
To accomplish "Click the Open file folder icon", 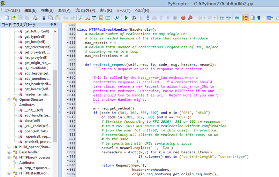I will pos(13,18).
